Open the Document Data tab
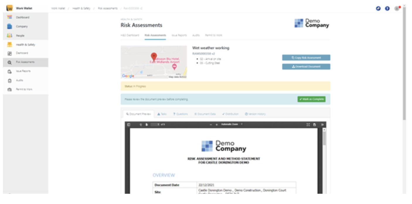This screenshot has height=204, width=412. [x=205, y=114]
